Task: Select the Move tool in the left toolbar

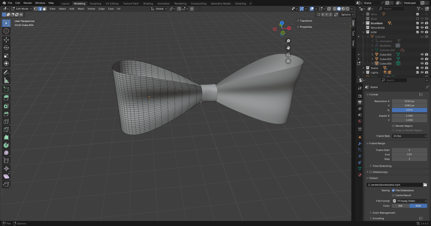Action: pyautogui.click(x=6, y=39)
